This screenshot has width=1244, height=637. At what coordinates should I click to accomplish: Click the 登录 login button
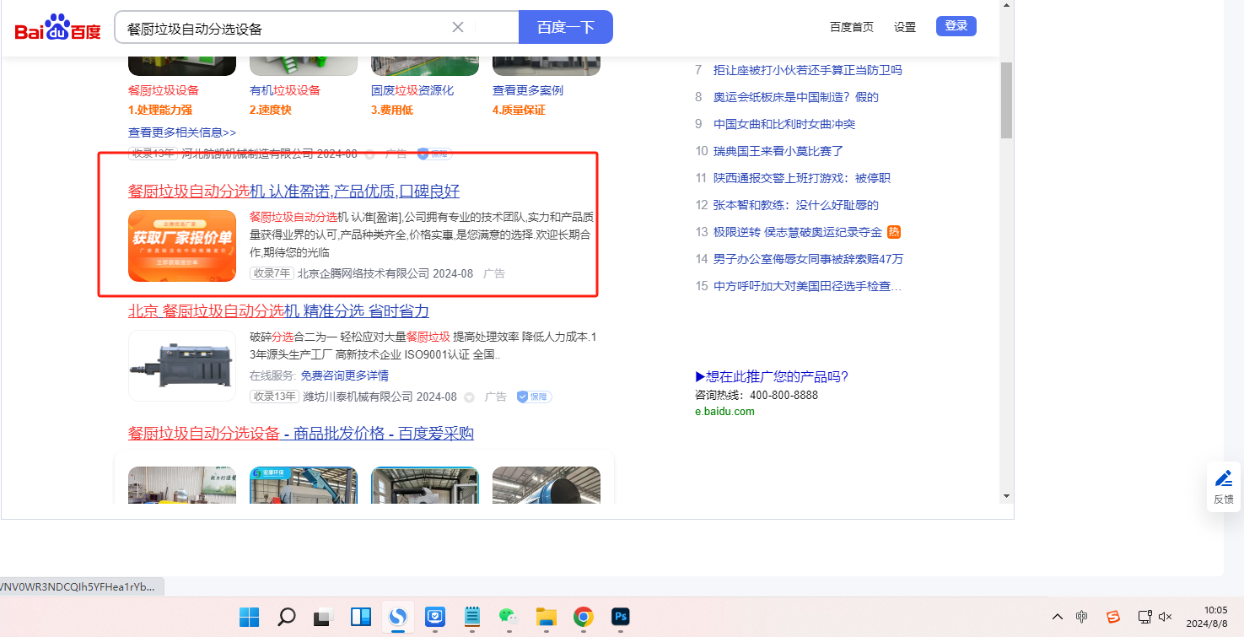[x=956, y=26]
